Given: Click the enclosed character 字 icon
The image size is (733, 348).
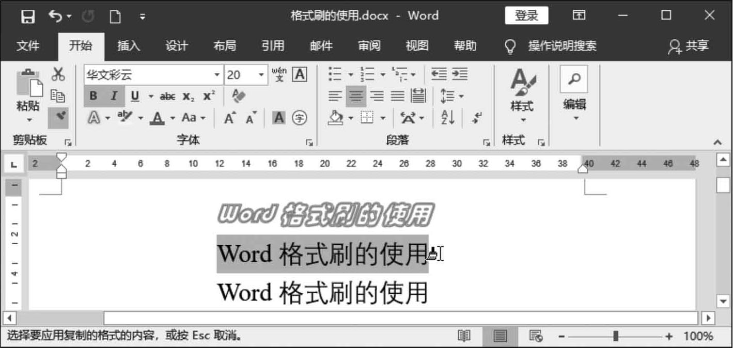Looking at the screenshot, I should tap(299, 118).
